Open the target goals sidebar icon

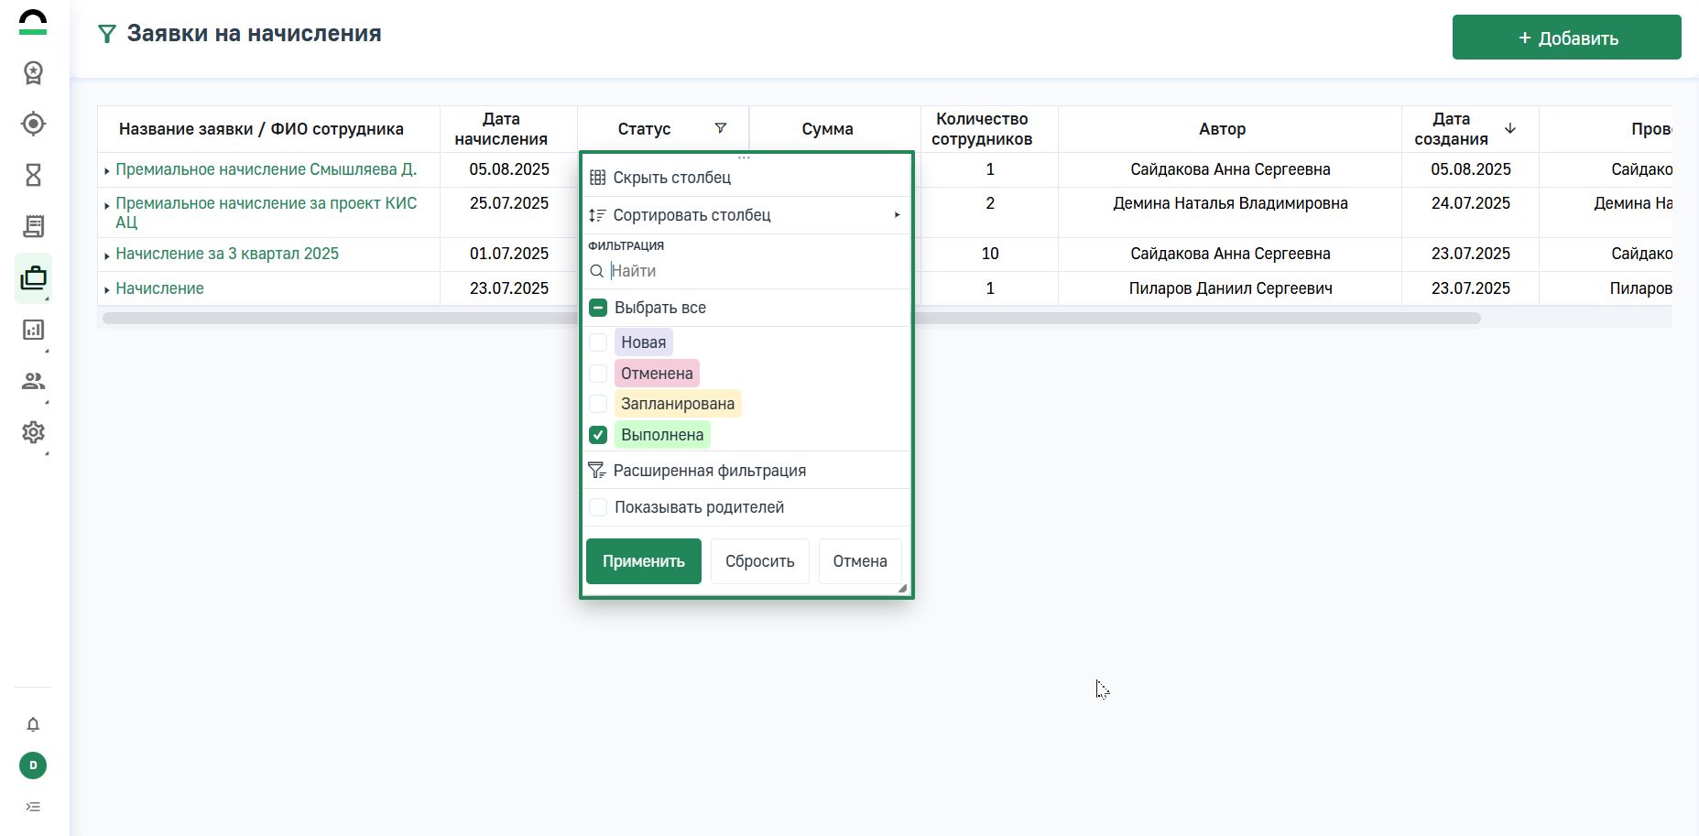(33, 124)
